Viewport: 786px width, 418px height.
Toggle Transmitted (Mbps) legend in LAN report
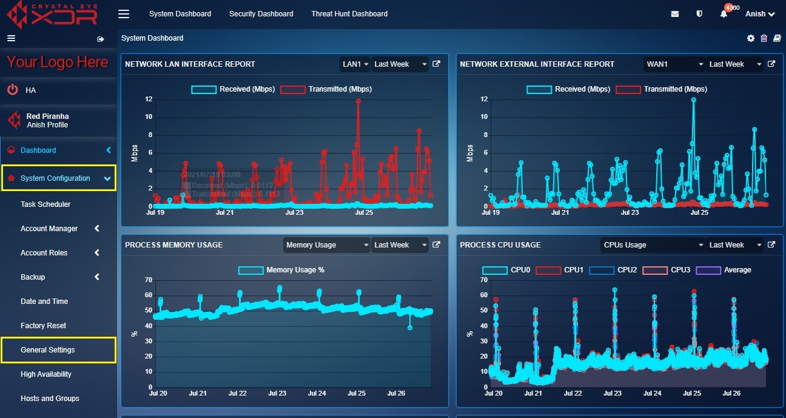[326, 89]
